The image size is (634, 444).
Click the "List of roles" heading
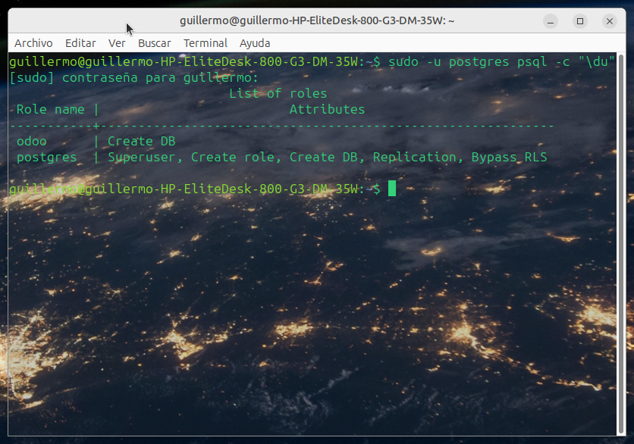[x=278, y=94]
